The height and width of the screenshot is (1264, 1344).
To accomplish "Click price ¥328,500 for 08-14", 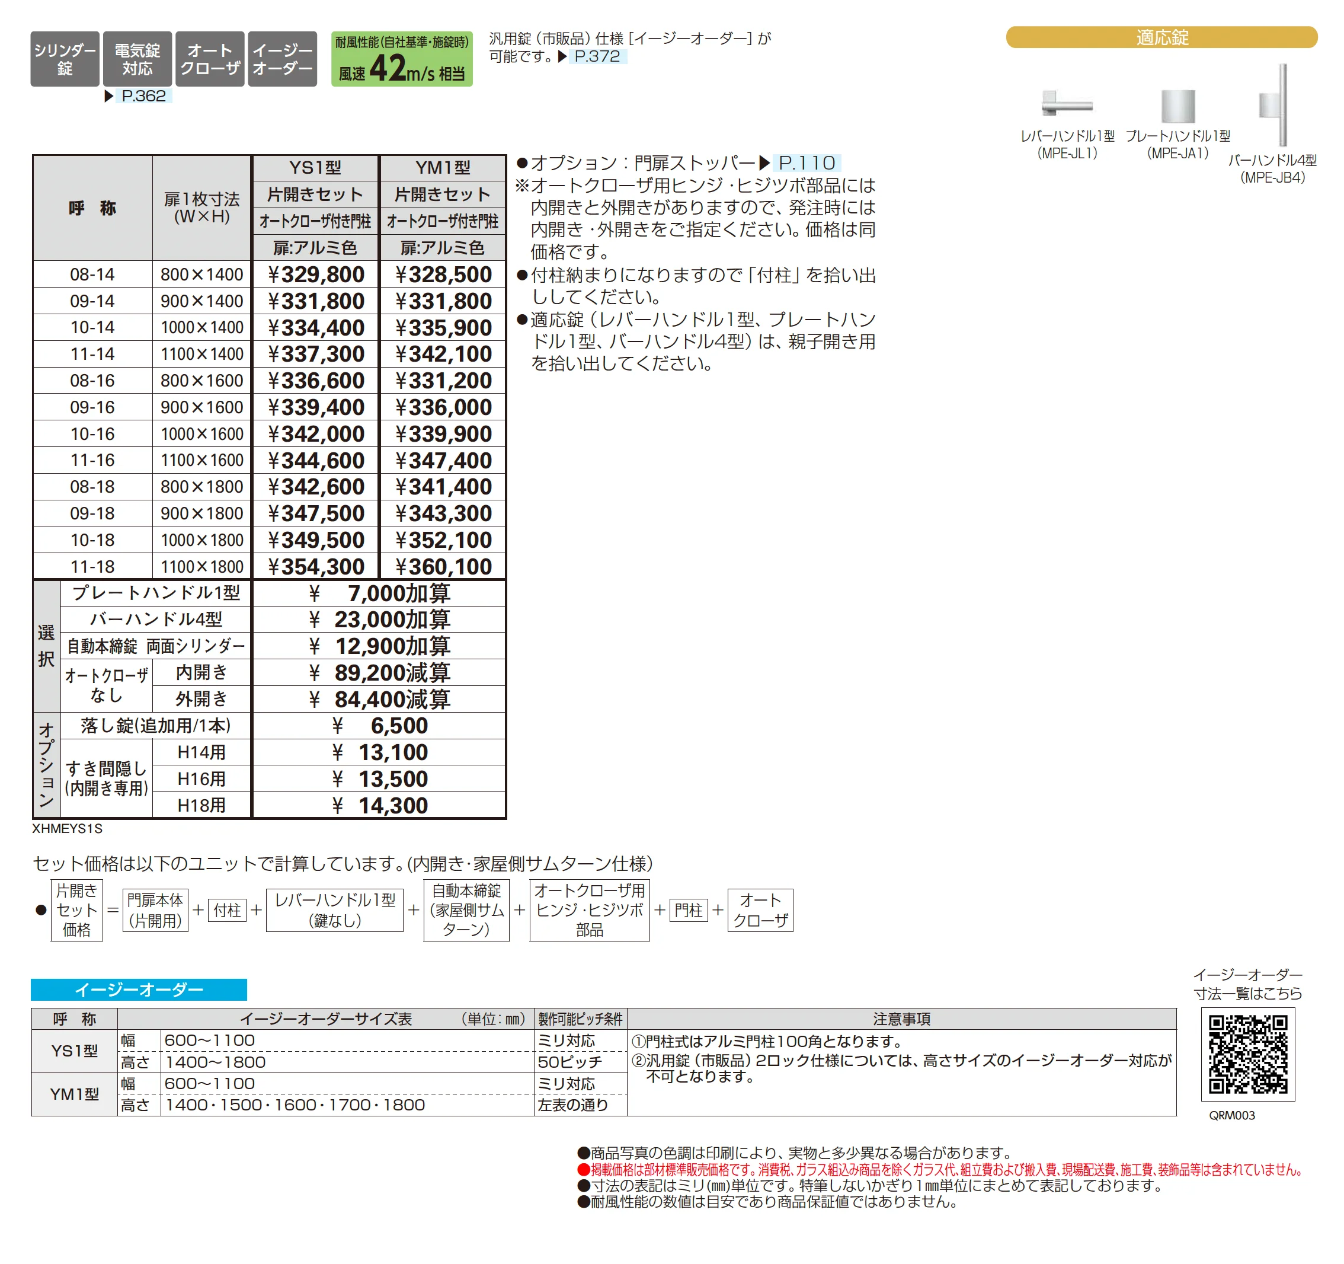I will [443, 274].
